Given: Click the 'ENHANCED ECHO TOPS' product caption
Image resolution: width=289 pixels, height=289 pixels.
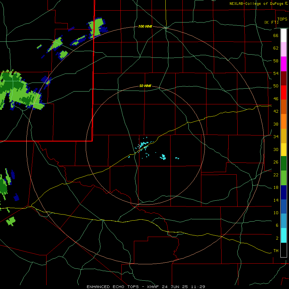Looking at the screenshot, I should tap(113, 287).
